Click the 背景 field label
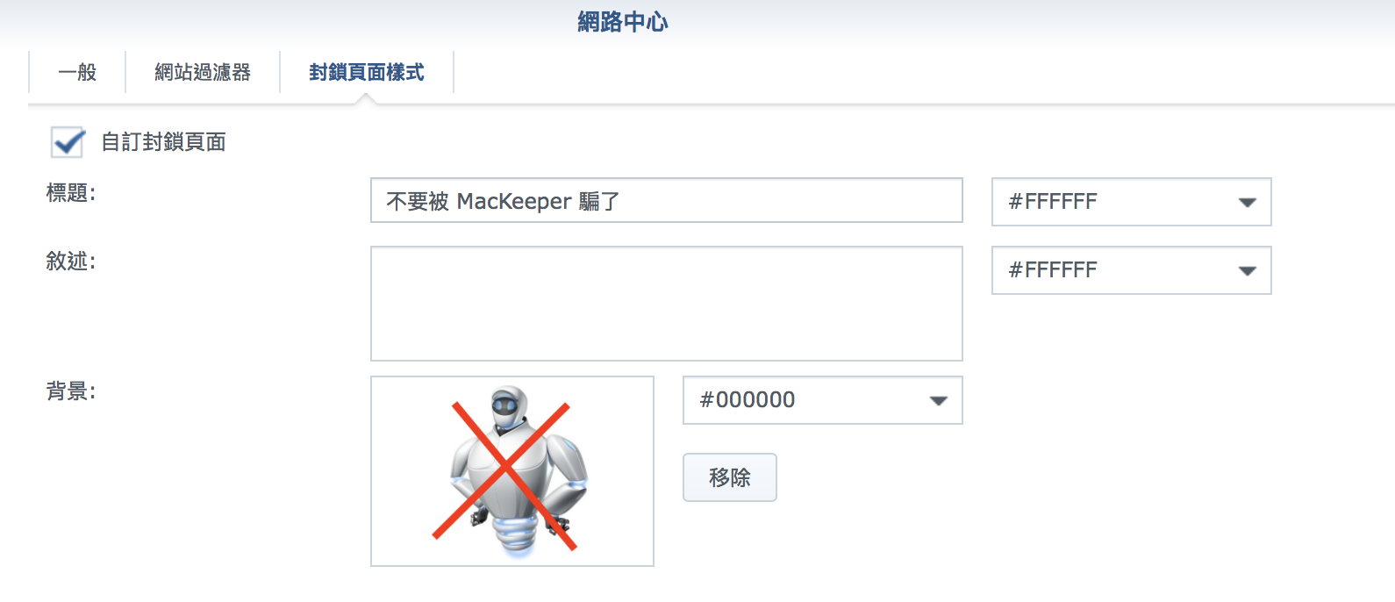 click(x=71, y=391)
